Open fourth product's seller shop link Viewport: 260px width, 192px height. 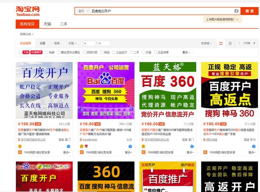212,140
